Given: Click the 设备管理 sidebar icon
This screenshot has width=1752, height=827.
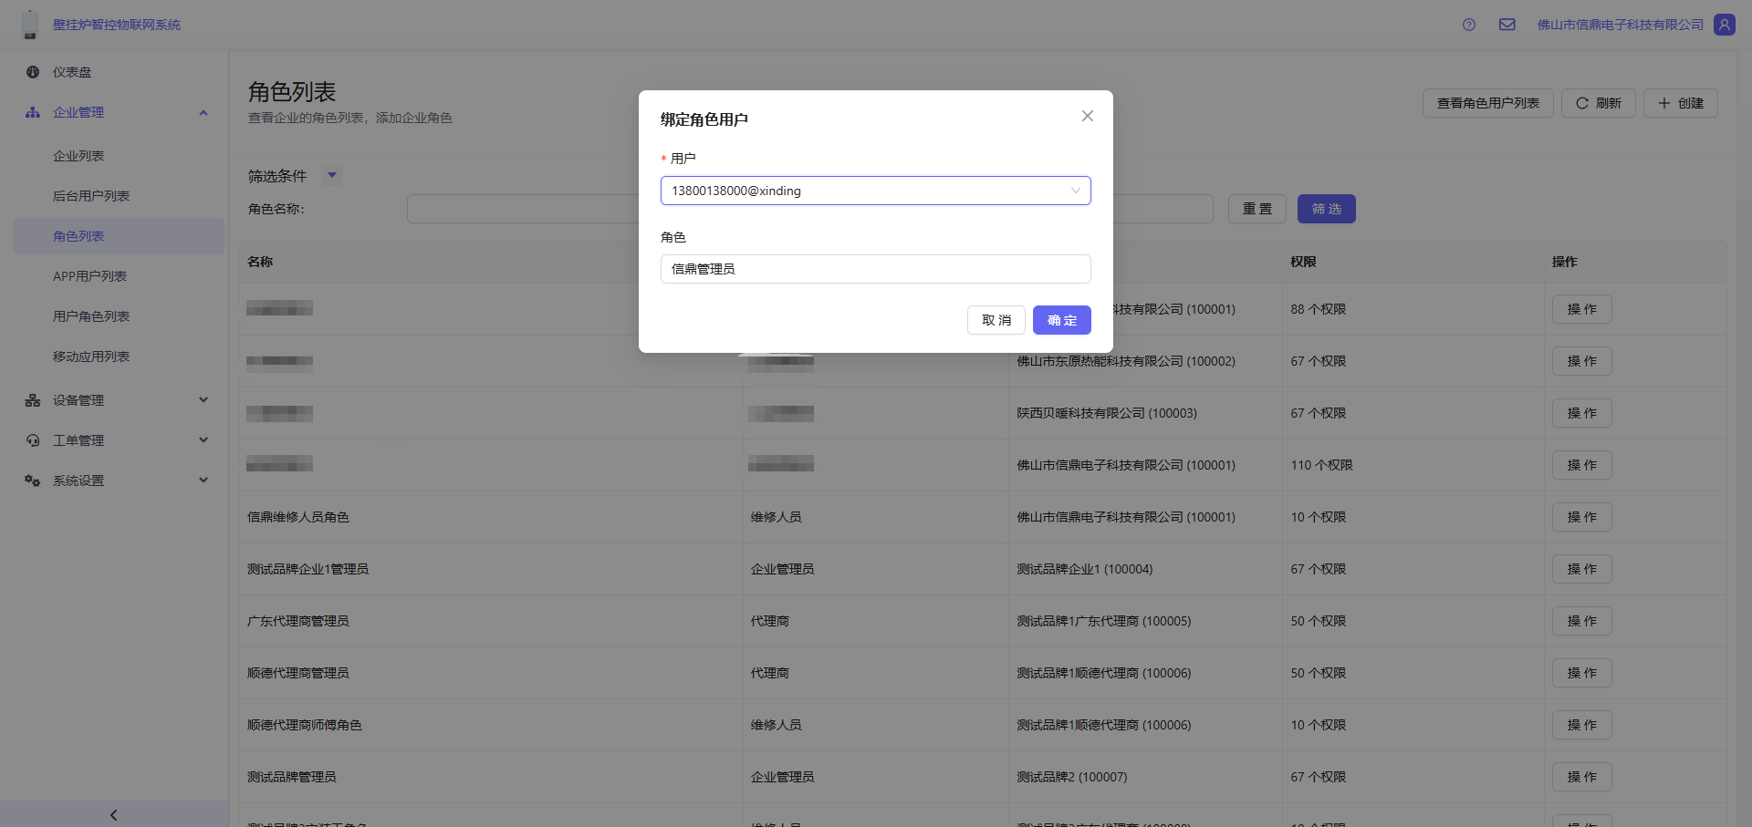Looking at the screenshot, I should click(x=33, y=400).
